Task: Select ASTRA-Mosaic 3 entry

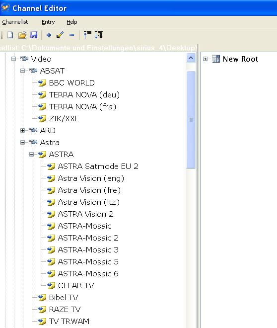Action: tap(88, 250)
